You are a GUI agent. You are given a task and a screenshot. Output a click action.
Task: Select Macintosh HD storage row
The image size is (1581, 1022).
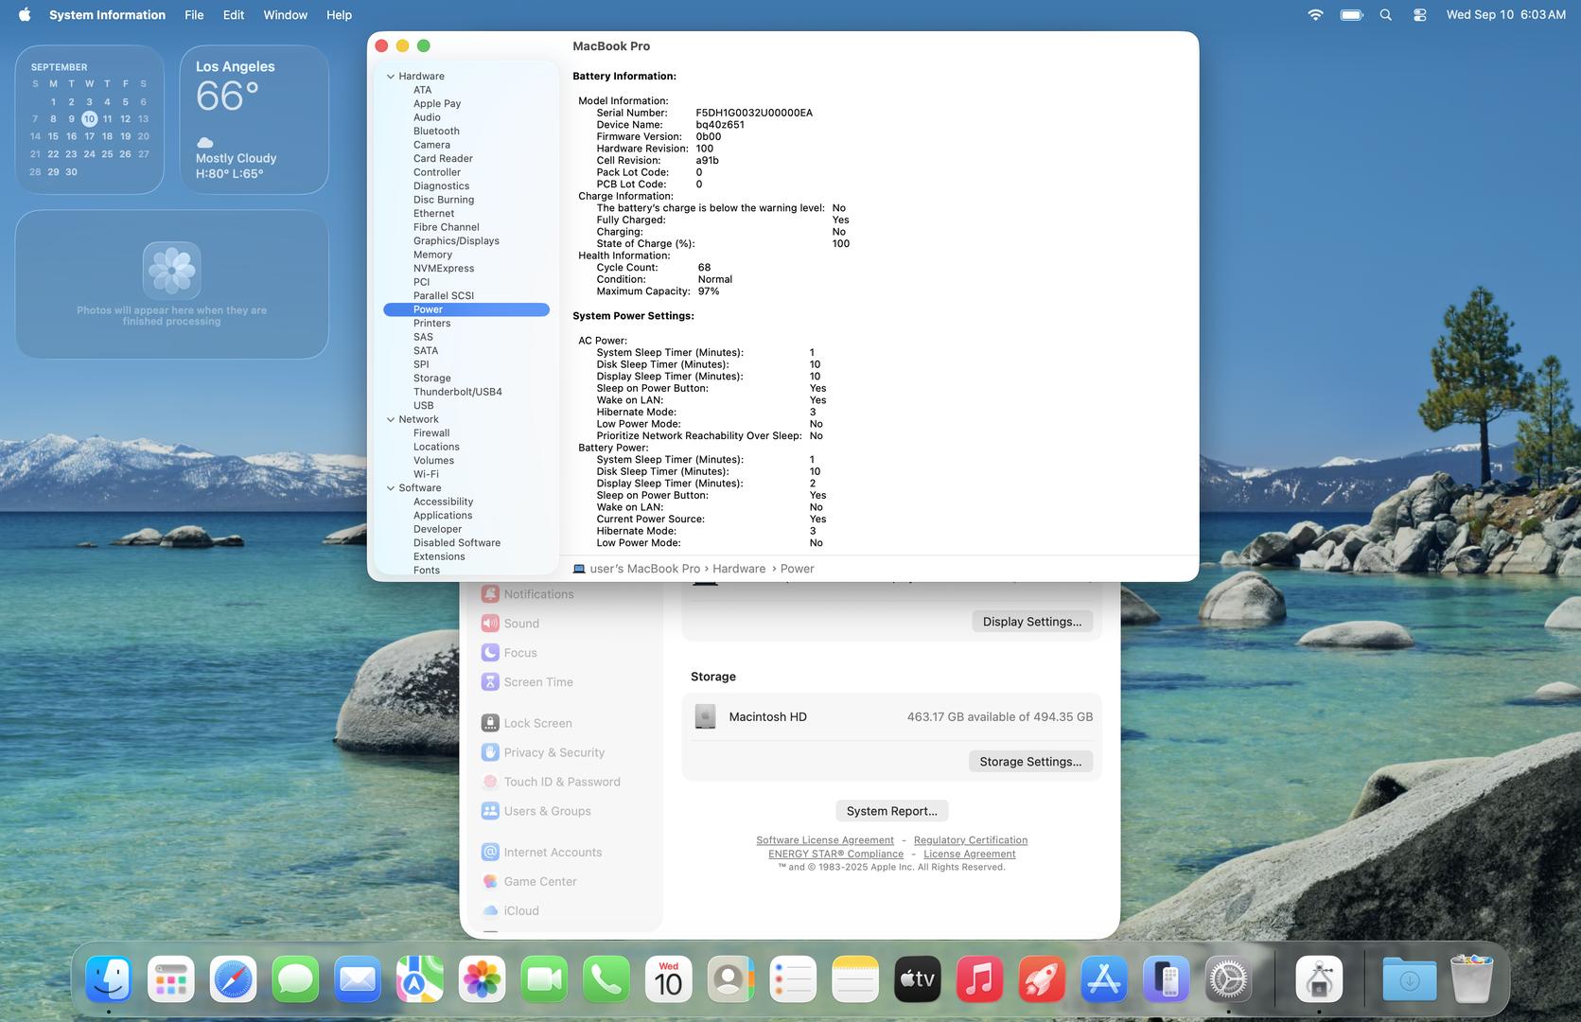[892, 717]
